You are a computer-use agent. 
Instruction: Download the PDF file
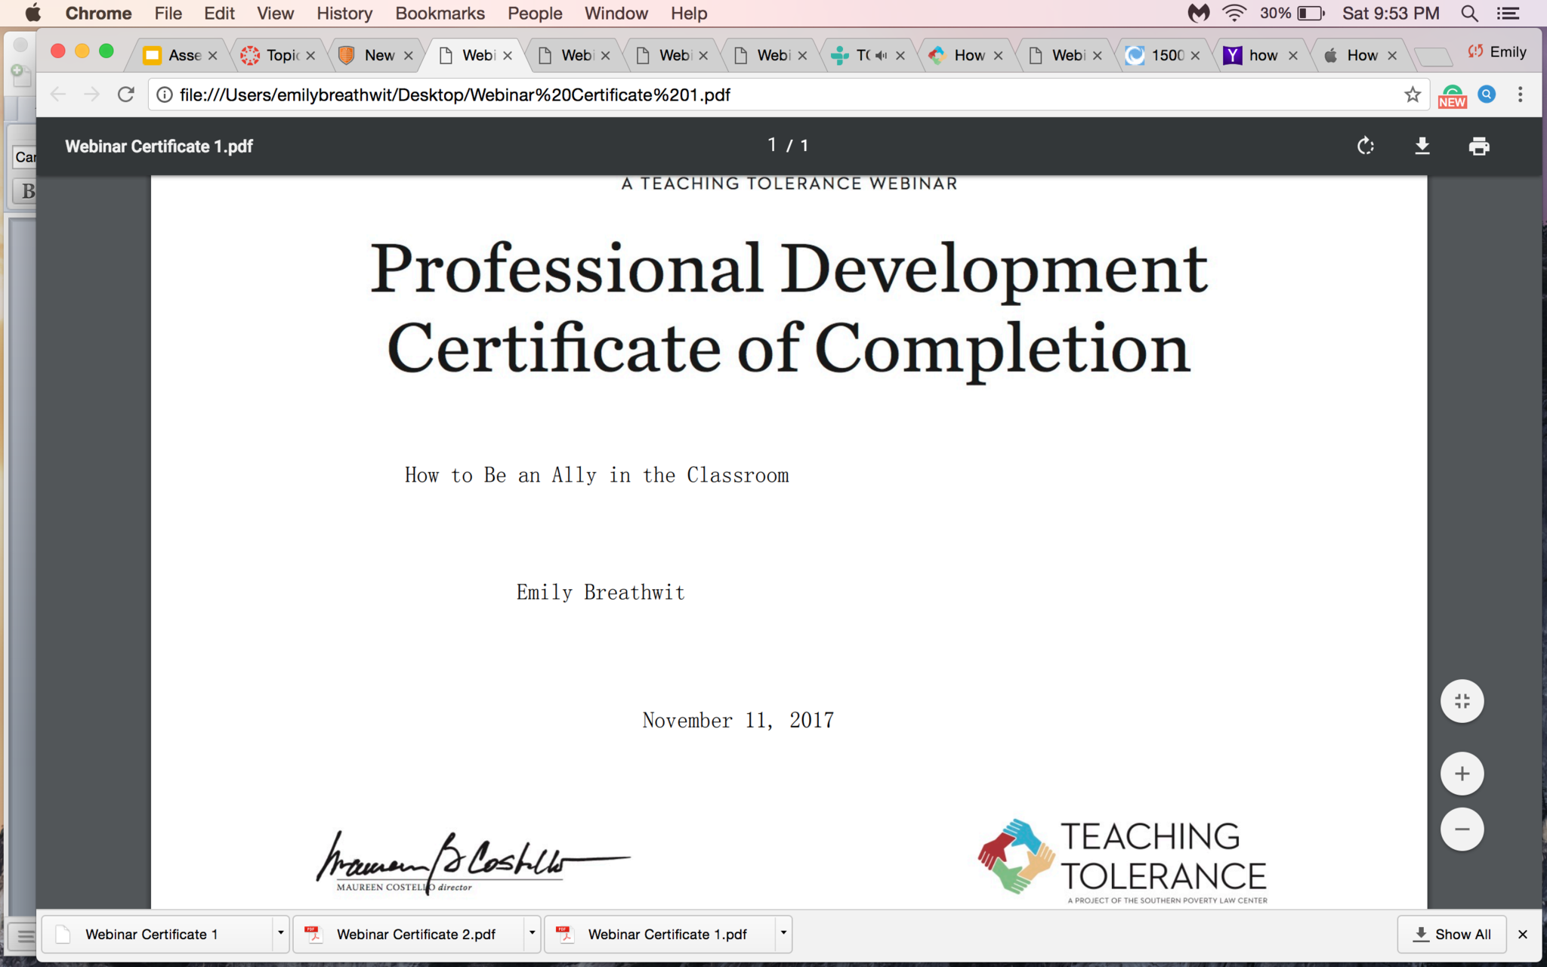(1422, 146)
